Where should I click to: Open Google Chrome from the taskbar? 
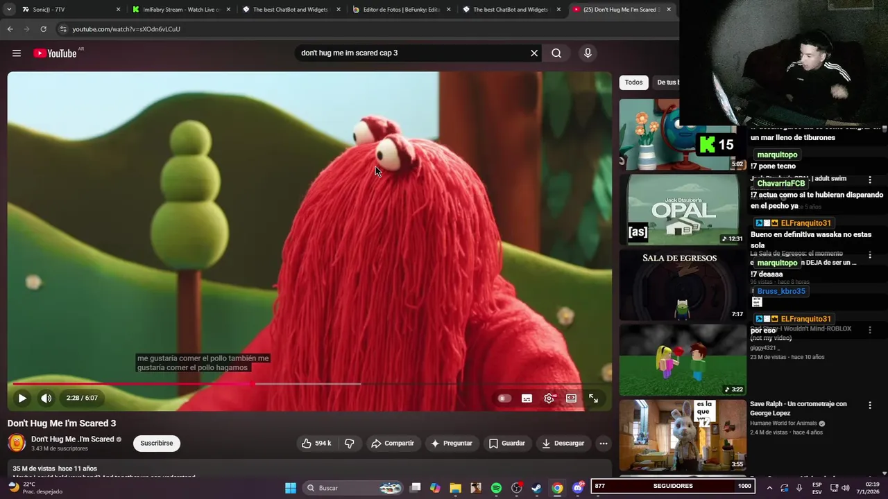click(557, 488)
